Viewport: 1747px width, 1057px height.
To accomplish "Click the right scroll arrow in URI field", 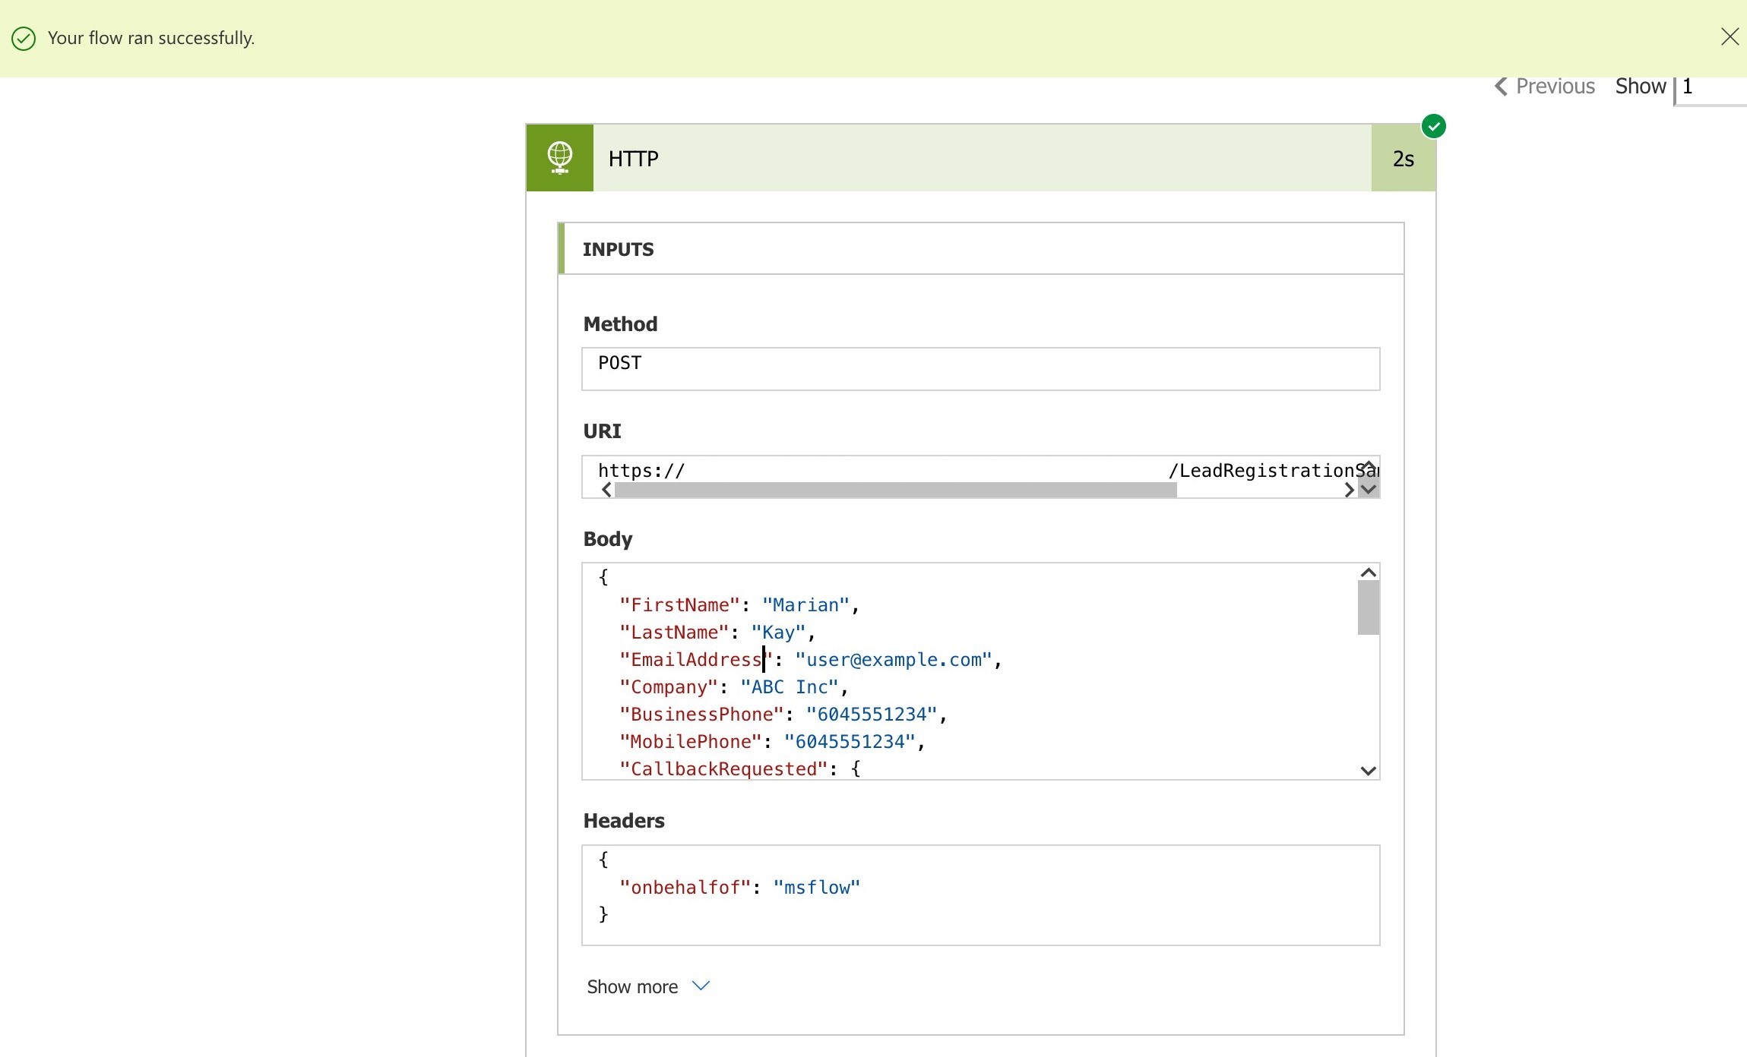I will pos(1348,488).
